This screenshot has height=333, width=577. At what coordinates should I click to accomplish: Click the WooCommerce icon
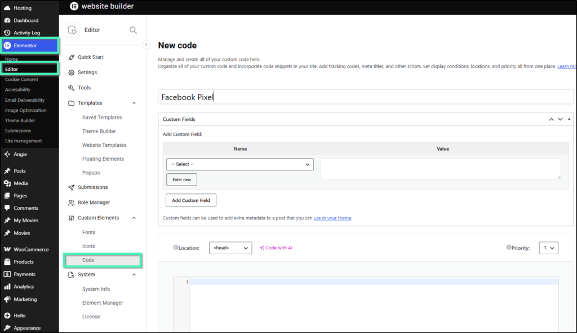[x=7, y=249]
